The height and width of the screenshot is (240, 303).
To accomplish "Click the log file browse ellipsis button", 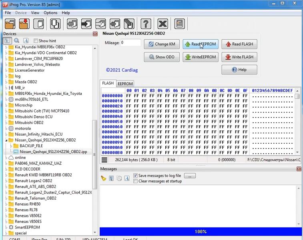I will (x=190, y=176).
